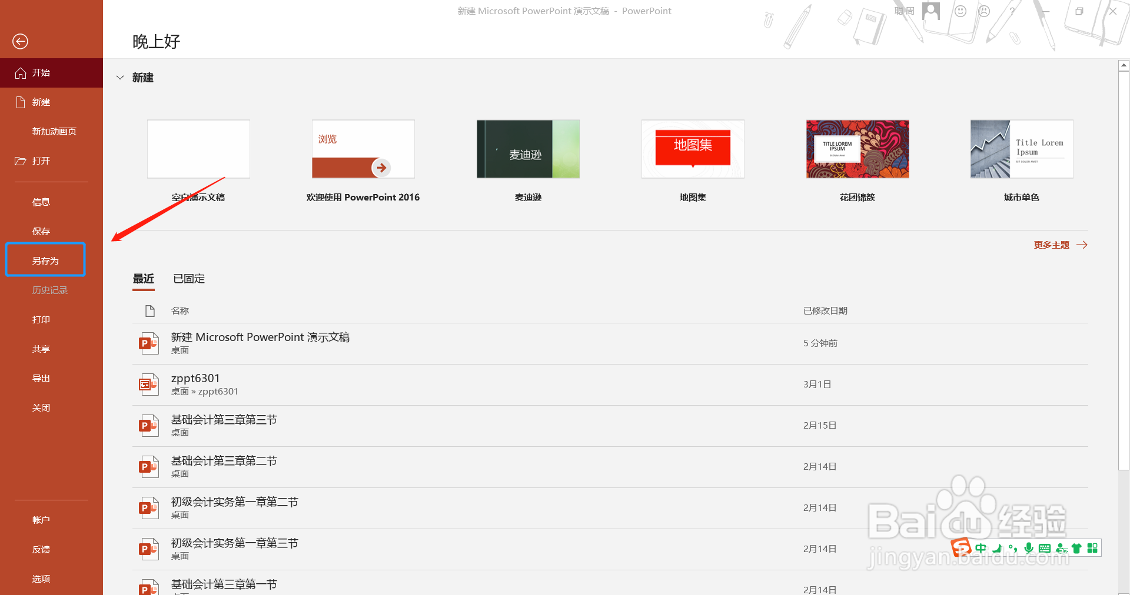This screenshot has width=1130, height=595.
Task: Collapse the 新建 section chevron
Action: point(120,78)
